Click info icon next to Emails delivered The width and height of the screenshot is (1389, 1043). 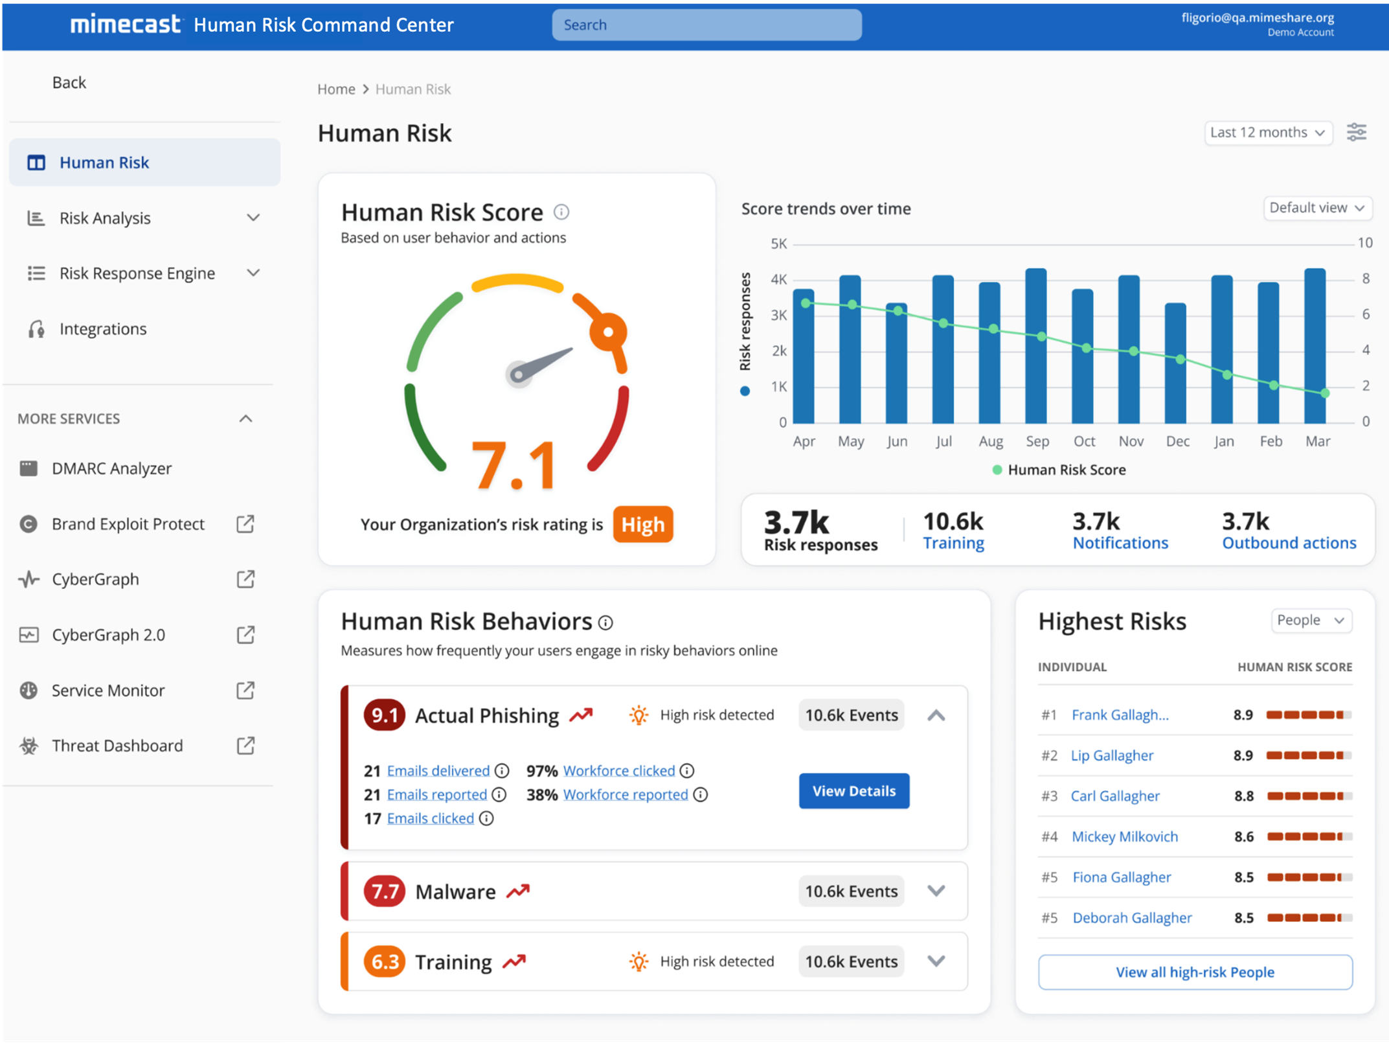502,771
